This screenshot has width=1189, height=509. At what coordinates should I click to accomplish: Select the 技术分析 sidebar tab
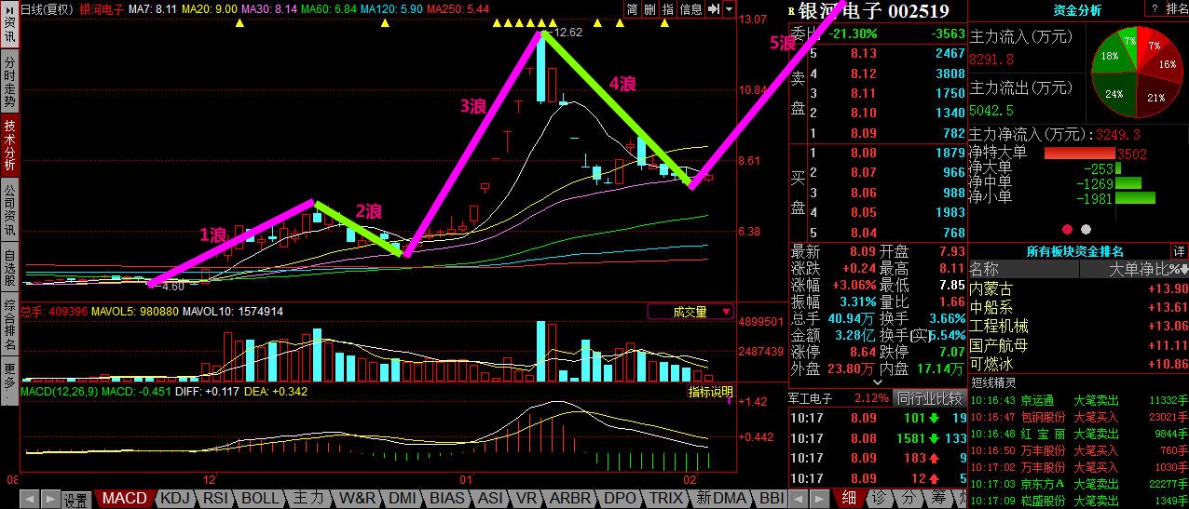click(x=9, y=145)
